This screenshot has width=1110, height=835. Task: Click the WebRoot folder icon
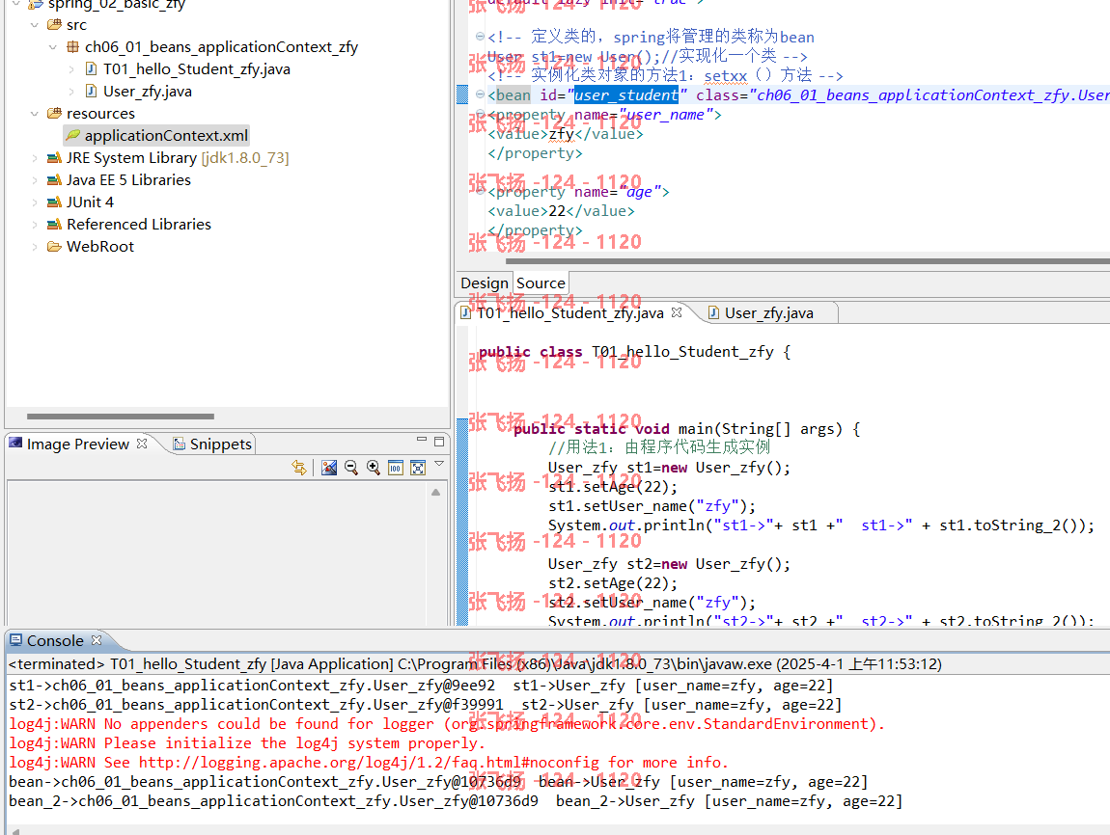tap(54, 246)
